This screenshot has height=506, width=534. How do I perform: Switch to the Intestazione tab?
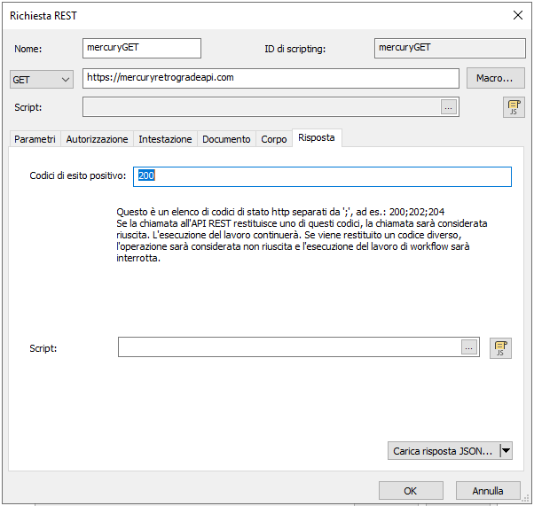(x=165, y=139)
